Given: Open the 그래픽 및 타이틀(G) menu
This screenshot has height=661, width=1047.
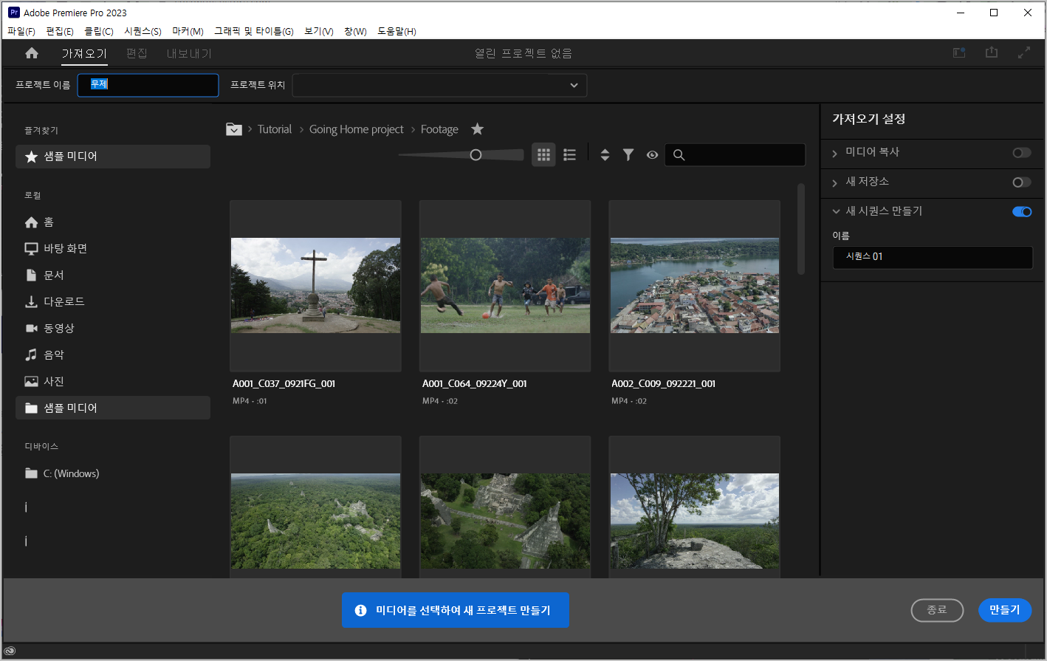Looking at the screenshot, I should (254, 32).
